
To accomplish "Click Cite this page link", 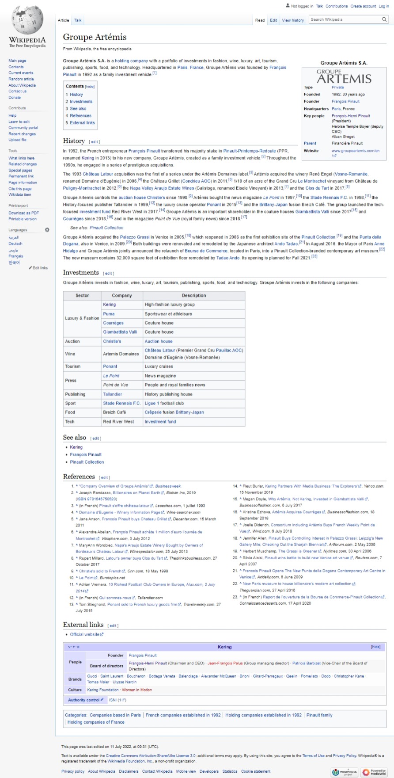I will pos(20,189).
